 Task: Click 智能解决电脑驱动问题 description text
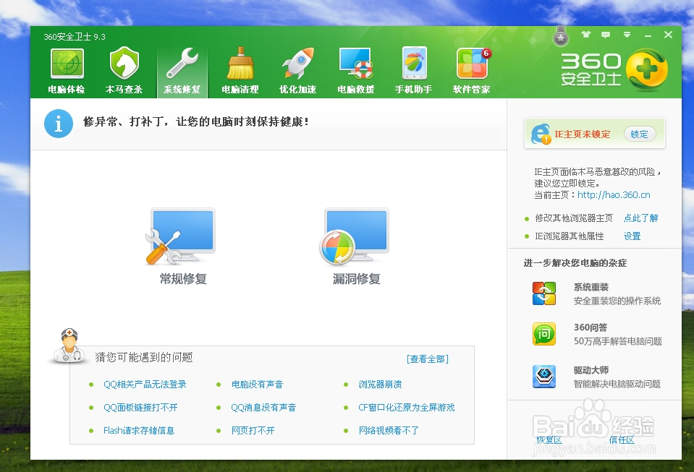(617, 384)
